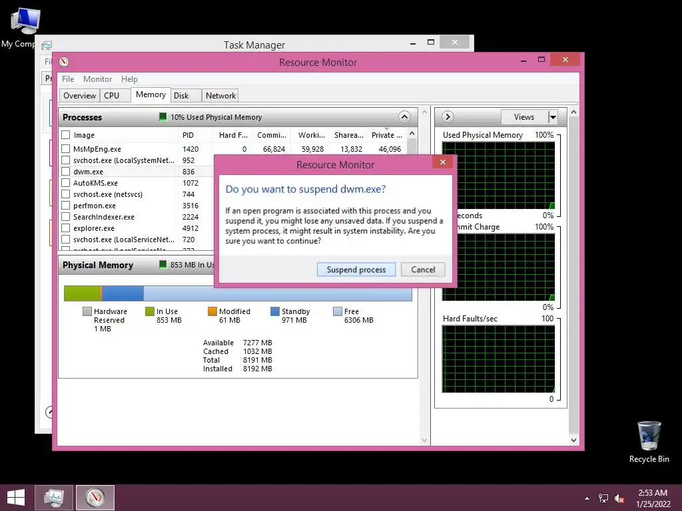Check the MsMpEng.exe process checkbox
The height and width of the screenshot is (511, 682).
tap(66, 148)
